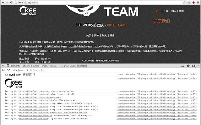Open the #aboutaaaaaaaaaaa test URL
Screen dimensions: 201x125
(40, 97)
